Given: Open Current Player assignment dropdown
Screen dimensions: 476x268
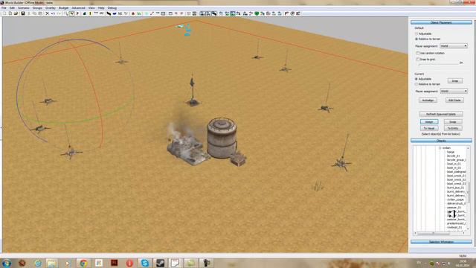Looking at the screenshot, I should (x=454, y=91).
